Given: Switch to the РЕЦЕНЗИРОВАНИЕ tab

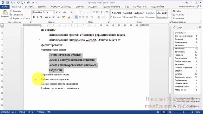Looking at the screenshot, I should (x=111, y=7).
